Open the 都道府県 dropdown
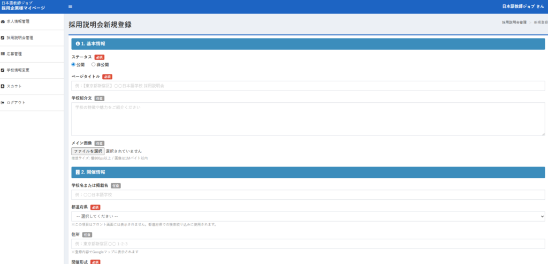 pos(308,216)
